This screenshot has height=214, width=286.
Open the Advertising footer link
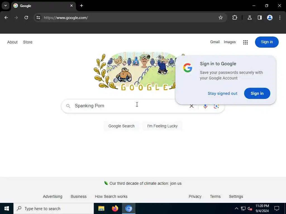(x=53, y=196)
